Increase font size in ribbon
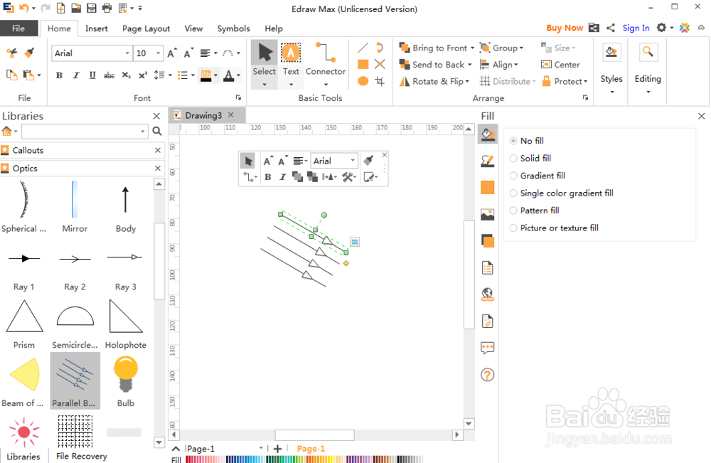711x463 pixels. point(172,53)
